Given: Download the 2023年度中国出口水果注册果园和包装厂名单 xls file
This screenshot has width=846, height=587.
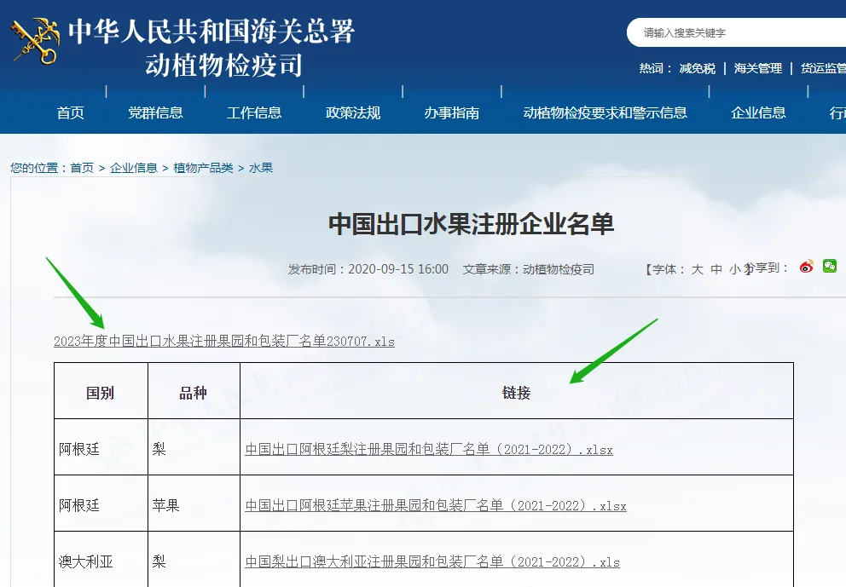Looking at the screenshot, I should point(223,341).
